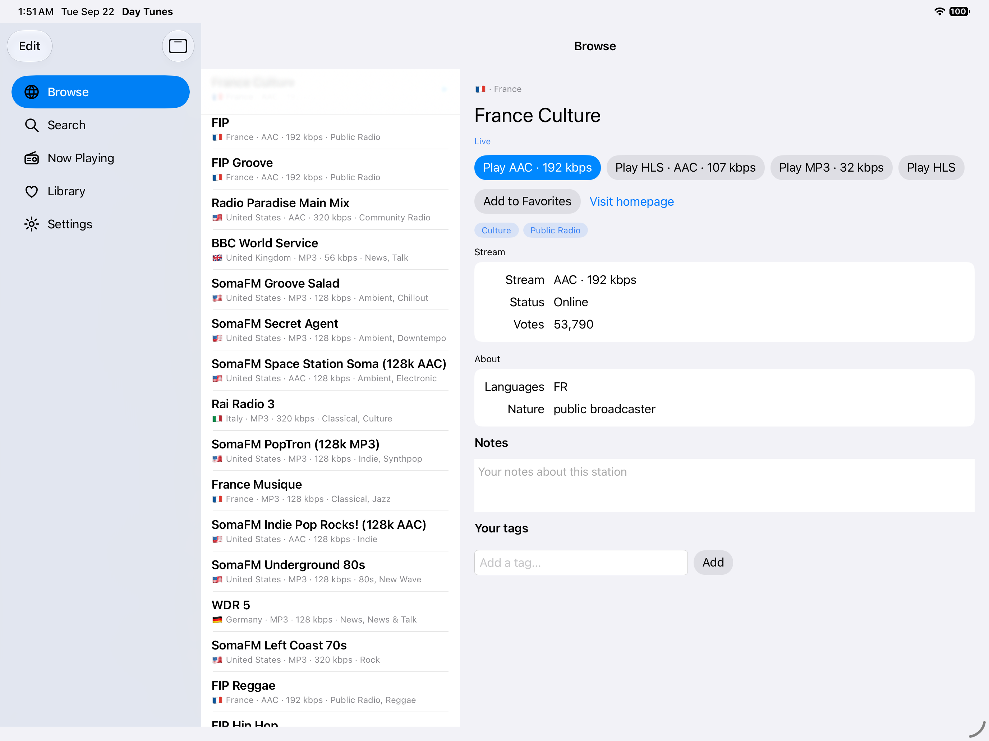The height and width of the screenshot is (741, 989).
Task: Click the France Culture heading
Action: (x=537, y=116)
